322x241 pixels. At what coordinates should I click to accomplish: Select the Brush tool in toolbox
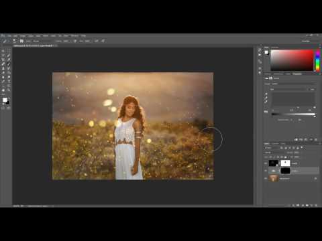tap(9, 64)
